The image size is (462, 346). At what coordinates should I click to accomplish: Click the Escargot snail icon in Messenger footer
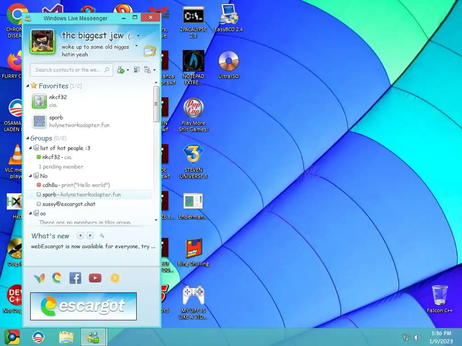point(57,278)
